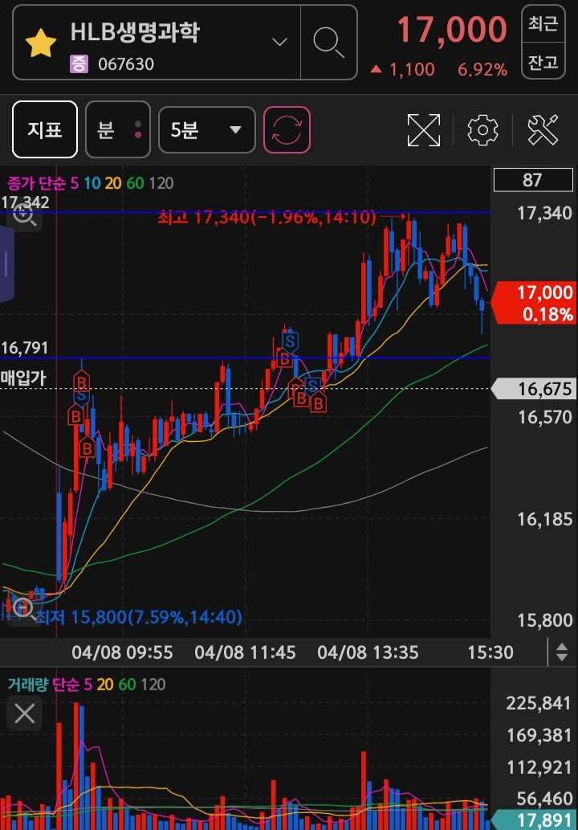
Task: Expand the HLB생명과학 stock selector chevron
Action: tap(279, 42)
